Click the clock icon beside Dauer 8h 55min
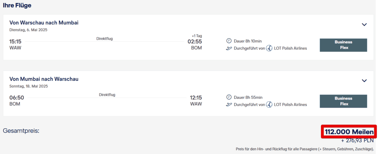The width and height of the screenshot is (378, 154). pyautogui.click(x=229, y=98)
